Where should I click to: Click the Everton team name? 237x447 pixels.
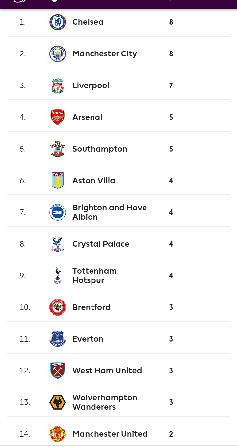[88, 339]
